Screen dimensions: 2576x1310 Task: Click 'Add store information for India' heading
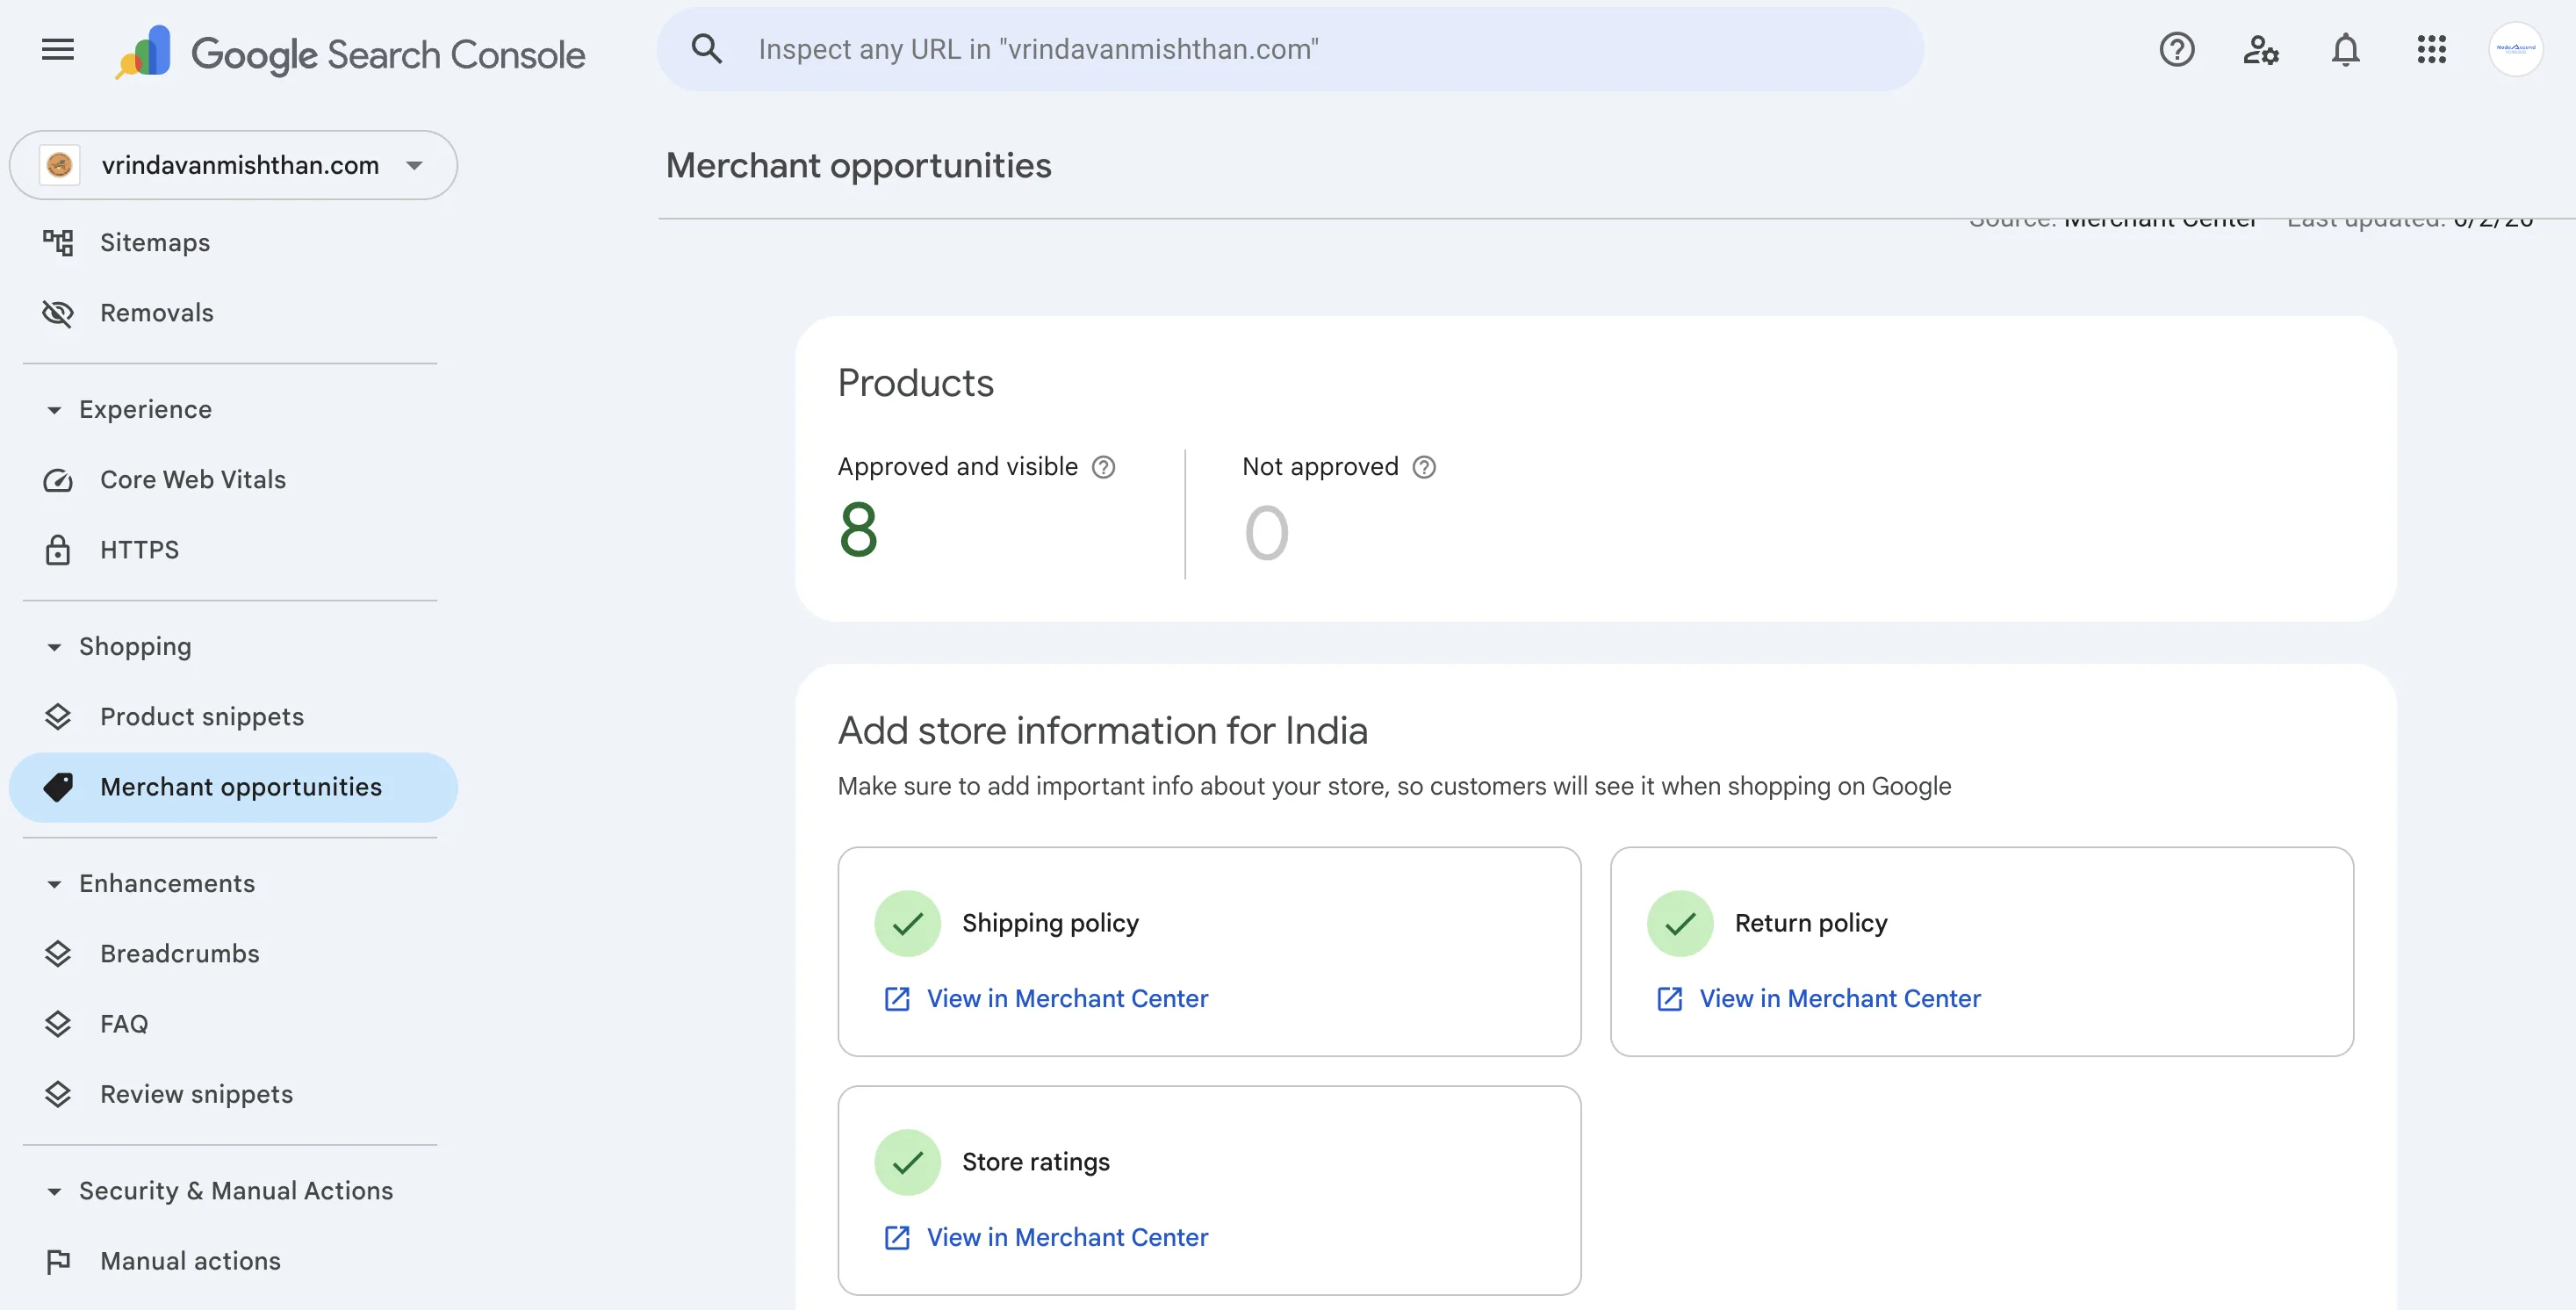click(x=1102, y=731)
